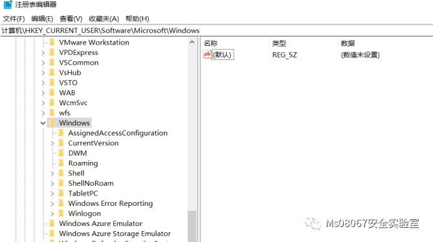Click the 数据 column header
433x242 pixels.
[348, 43]
